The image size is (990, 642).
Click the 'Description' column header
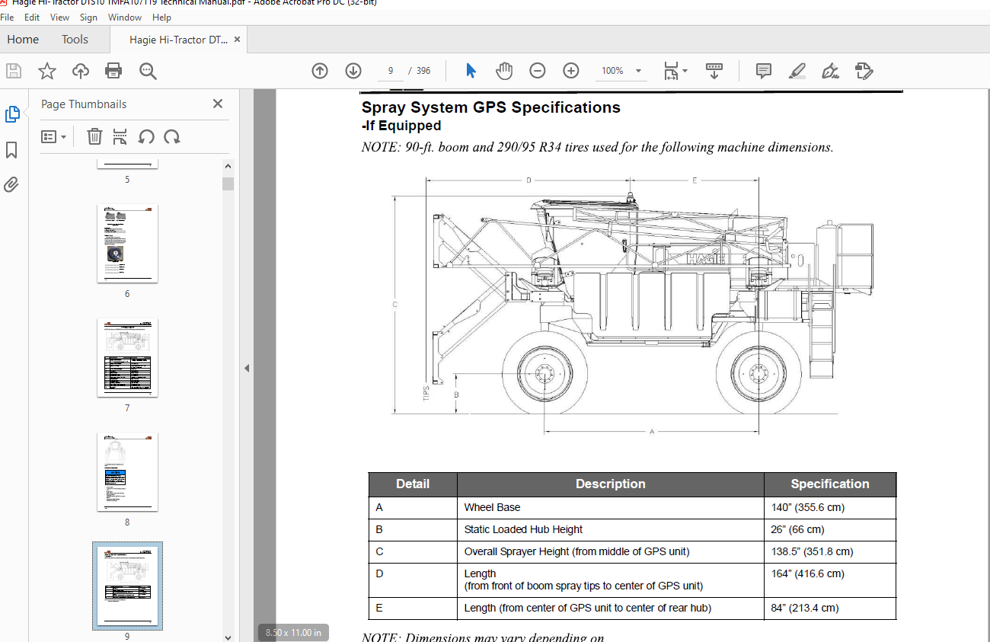610,484
